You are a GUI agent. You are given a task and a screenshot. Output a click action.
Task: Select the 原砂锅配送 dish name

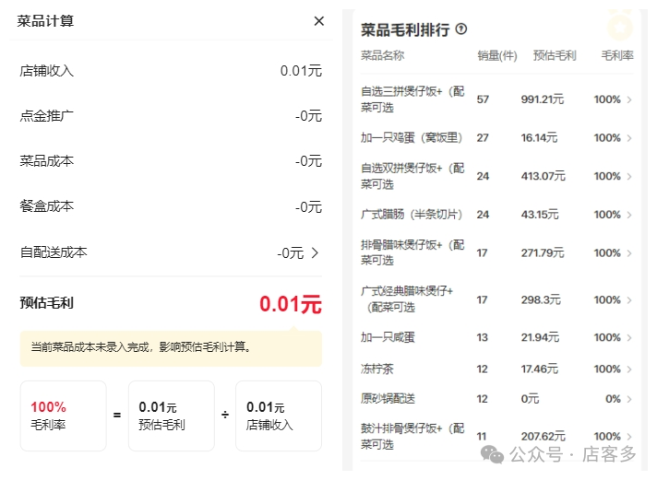point(388,398)
